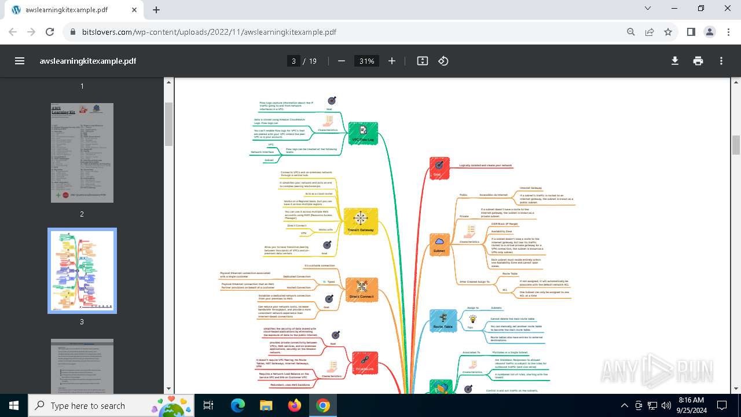Click the Chrome icon on the taskbar
Viewport: 741px width, 417px height.
pyautogui.click(x=323, y=405)
